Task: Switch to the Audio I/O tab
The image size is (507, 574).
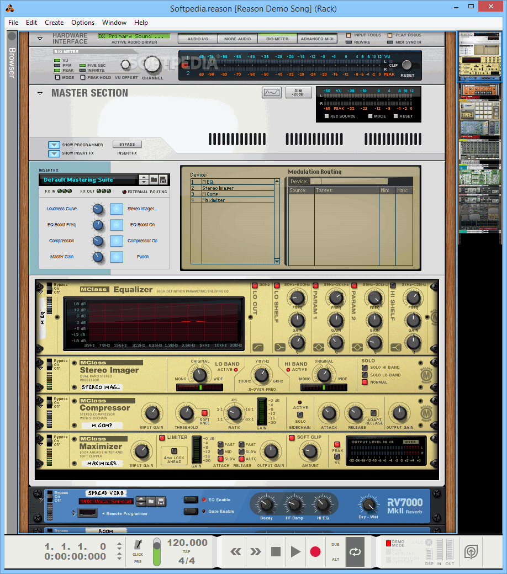Action: click(x=198, y=39)
